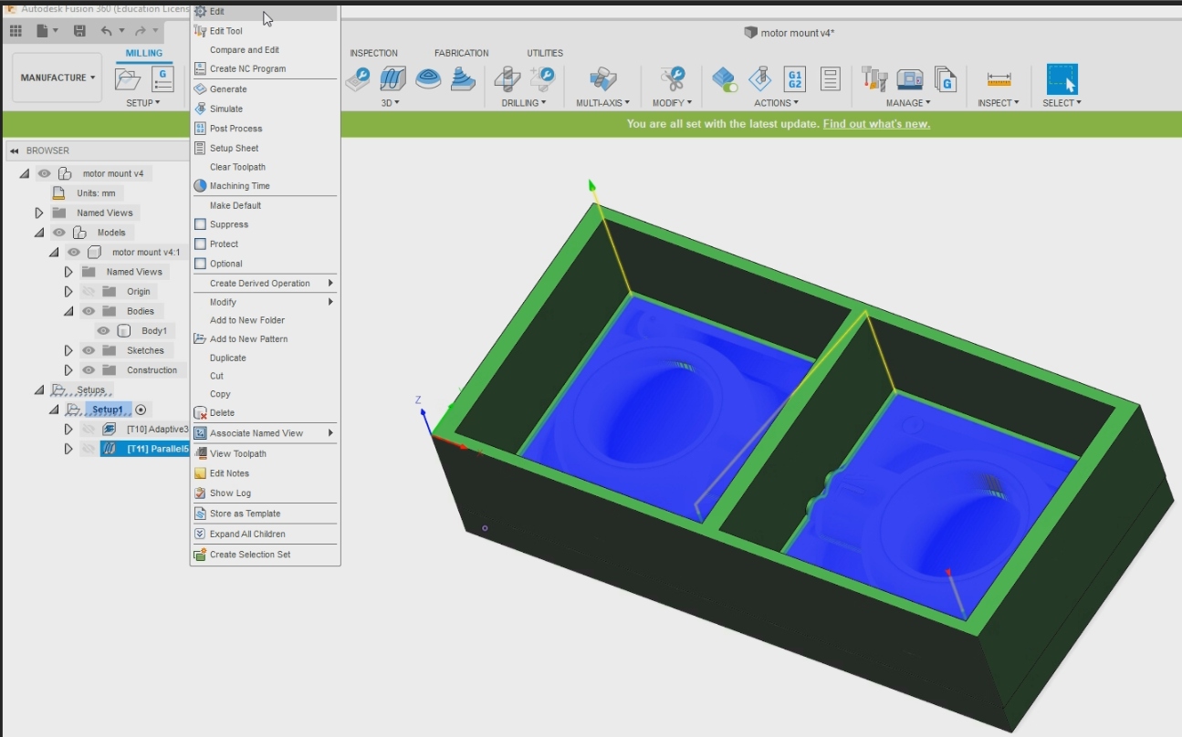Click the NC Program icon in Setup group

(x=162, y=79)
